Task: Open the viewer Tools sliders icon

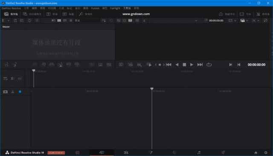Action: (121, 65)
